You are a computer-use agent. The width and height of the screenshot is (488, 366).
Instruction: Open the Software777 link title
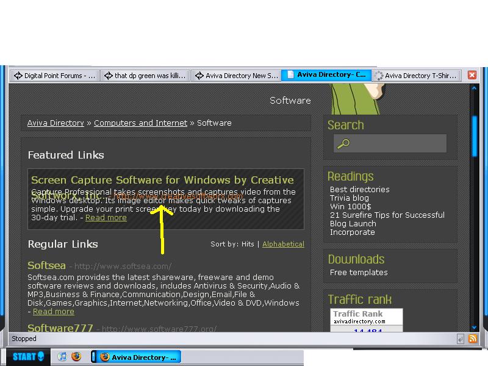[60, 328]
